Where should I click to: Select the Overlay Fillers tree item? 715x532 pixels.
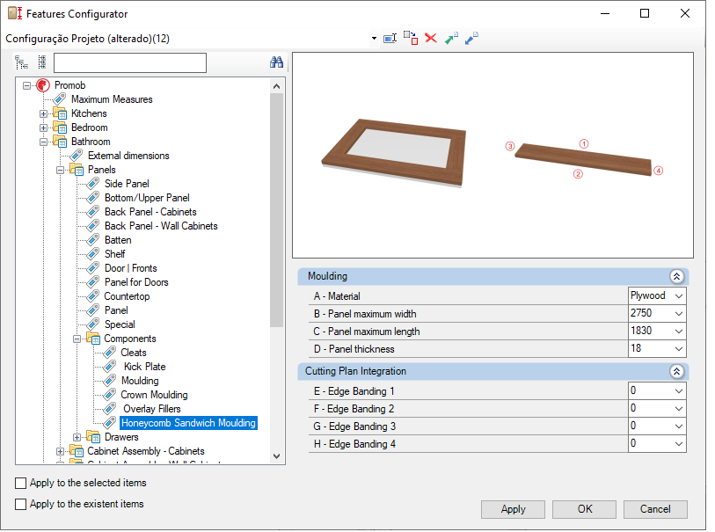tap(152, 409)
